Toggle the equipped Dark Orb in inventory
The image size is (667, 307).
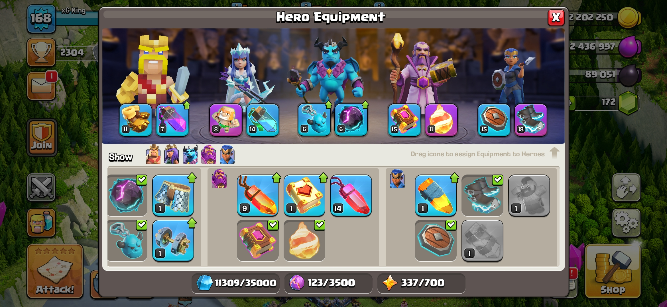click(x=127, y=196)
